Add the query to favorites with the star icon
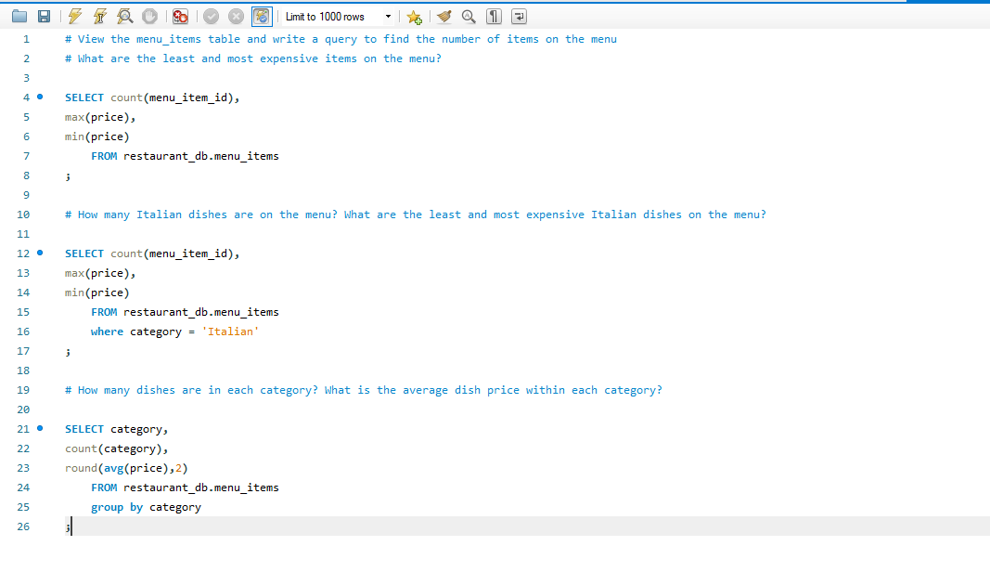The image size is (990, 585). [414, 17]
